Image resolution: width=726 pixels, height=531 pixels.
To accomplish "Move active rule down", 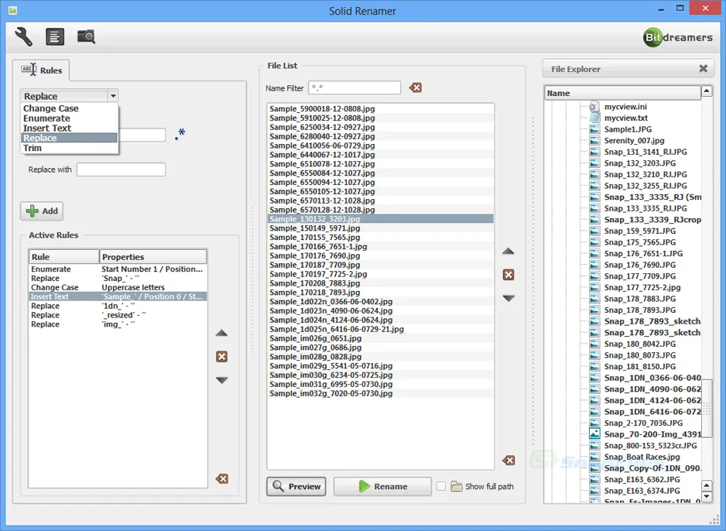I will (222, 380).
